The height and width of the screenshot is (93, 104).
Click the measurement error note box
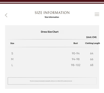coord(52,81)
